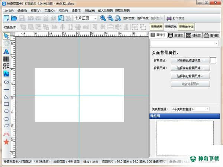Toggle 显示网格 grid display
The image size is (223, 167).
pos(171,27)
